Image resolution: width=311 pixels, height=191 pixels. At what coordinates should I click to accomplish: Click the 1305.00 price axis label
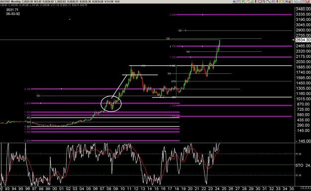click(x=303, y=88)
